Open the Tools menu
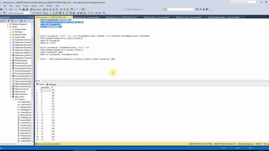 (x=41, y=6)
